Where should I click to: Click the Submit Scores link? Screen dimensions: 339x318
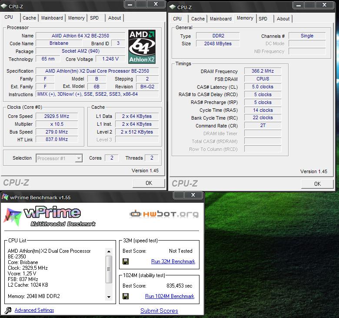[x=159, y=311]
